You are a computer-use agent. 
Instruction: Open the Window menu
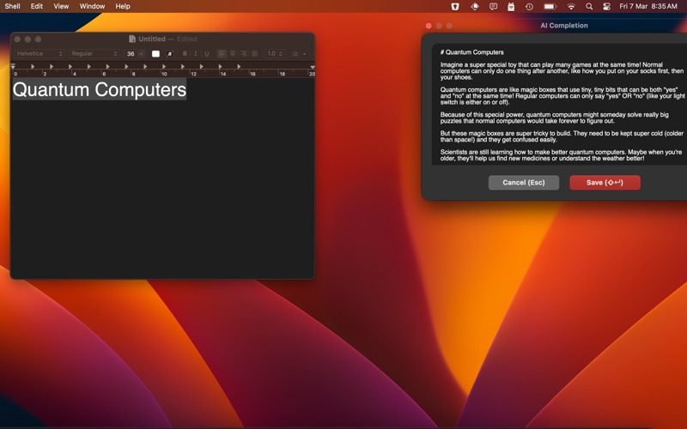click(92, 7)
